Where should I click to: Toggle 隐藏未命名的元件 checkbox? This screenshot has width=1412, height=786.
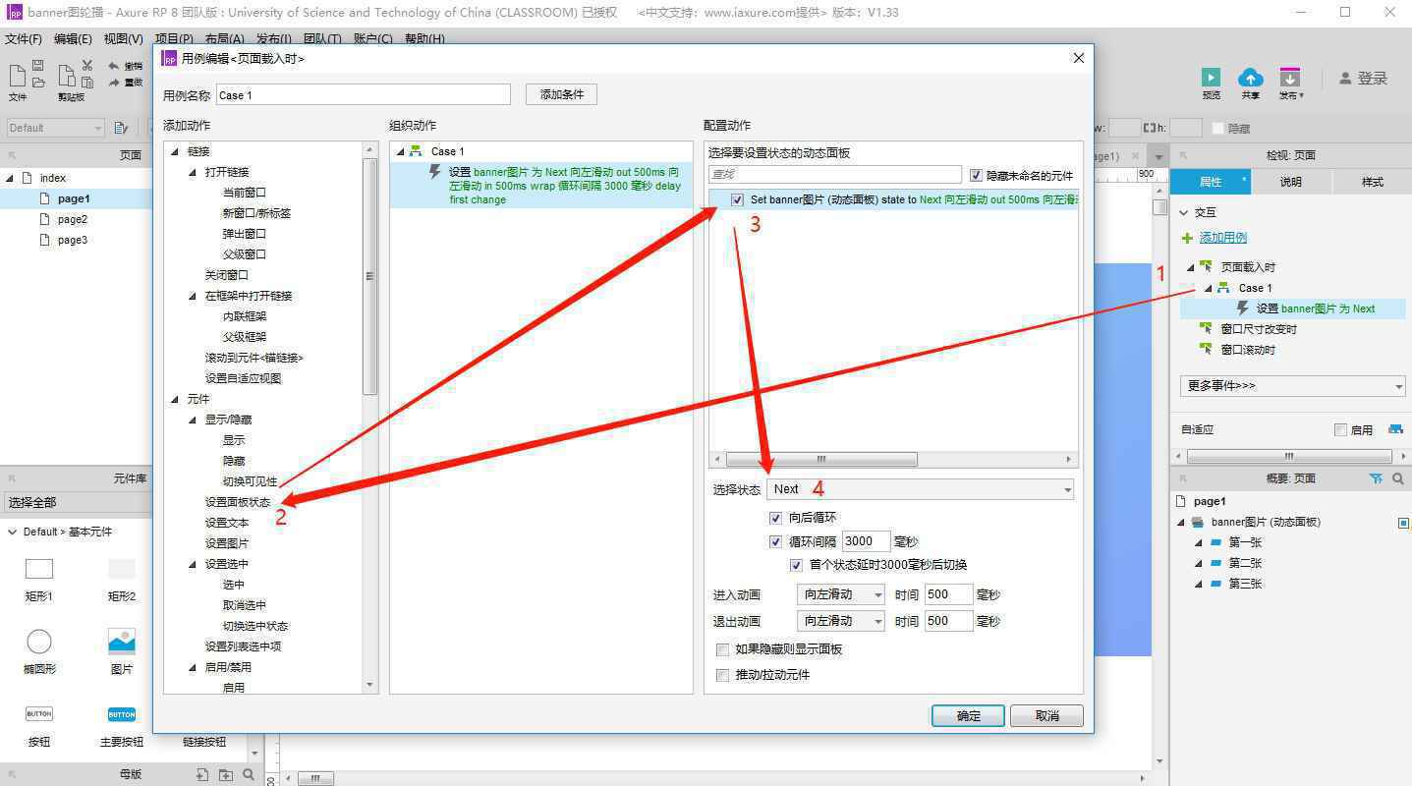[976, 175]
